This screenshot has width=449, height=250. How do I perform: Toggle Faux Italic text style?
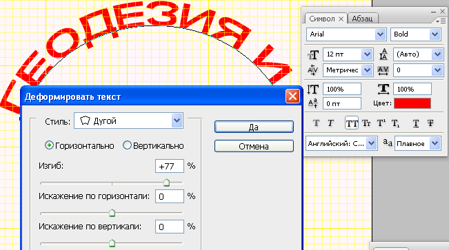pos(330,123)
